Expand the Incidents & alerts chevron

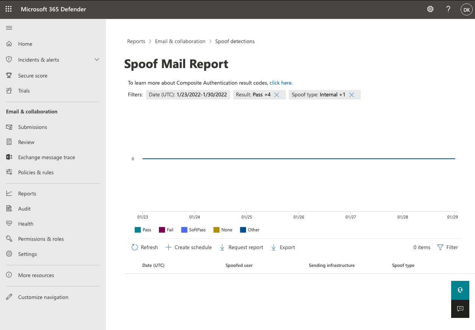point(97,60)
